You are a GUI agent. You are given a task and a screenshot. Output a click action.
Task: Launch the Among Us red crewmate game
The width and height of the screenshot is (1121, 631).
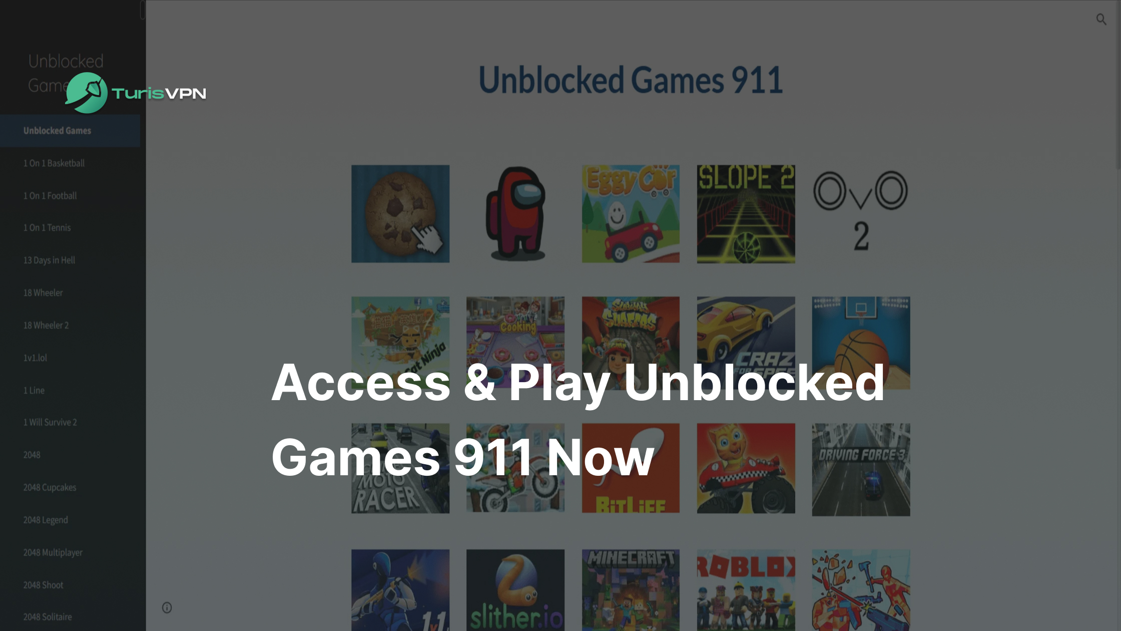515,214
